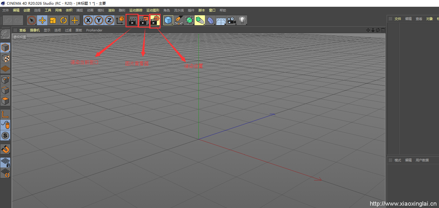Add a Cube primitive object
439x208 pixels.
click(168, 21)
